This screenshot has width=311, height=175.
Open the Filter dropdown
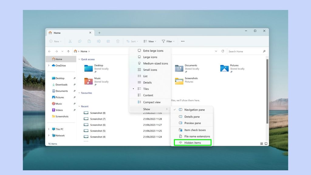pyautogui.click(x=168, y=41)
